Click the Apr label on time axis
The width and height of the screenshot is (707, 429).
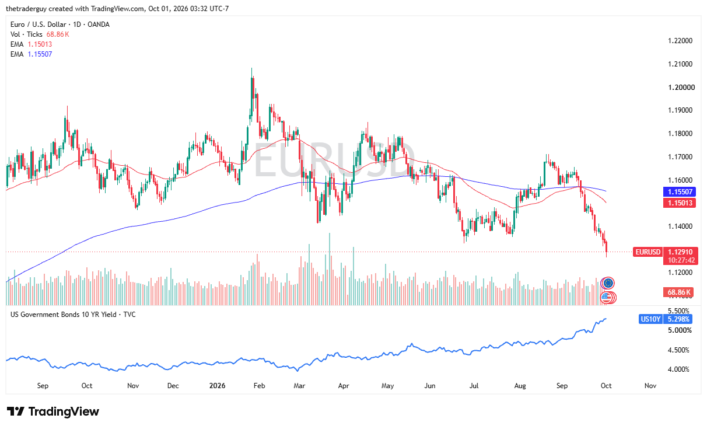344,386
